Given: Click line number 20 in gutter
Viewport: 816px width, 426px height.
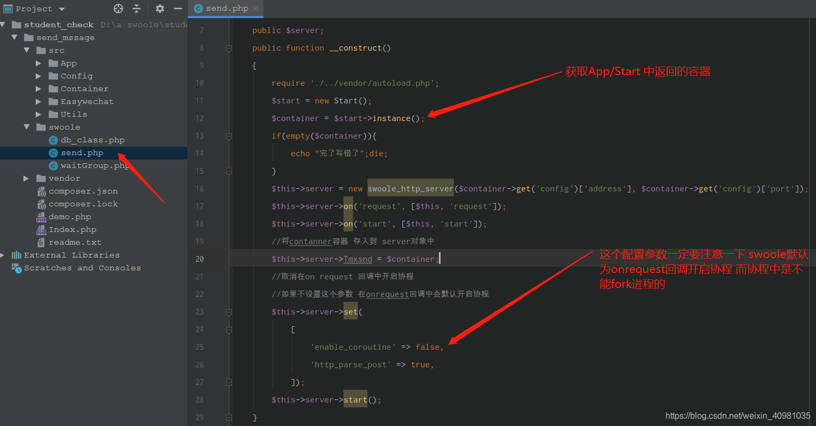Looking at the screenshot, I should [x=199, y=259].
